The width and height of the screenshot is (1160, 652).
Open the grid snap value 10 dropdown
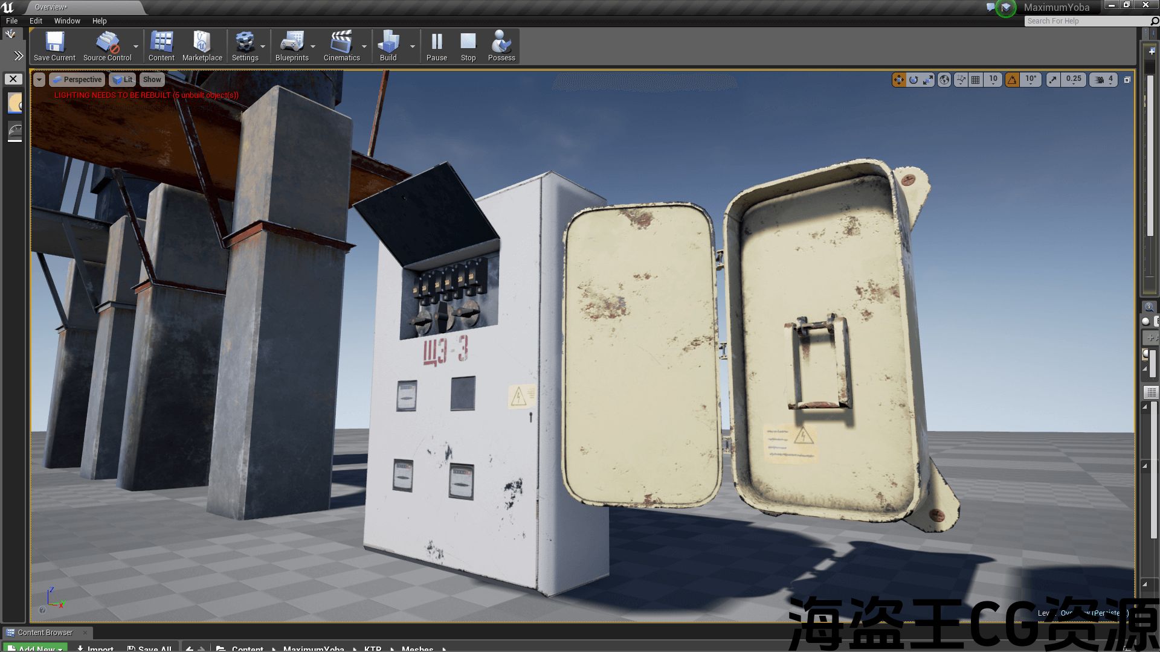coord(993,80)
